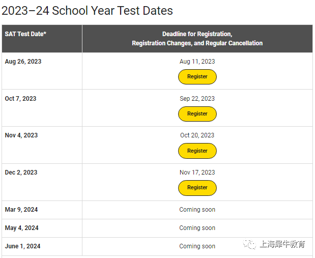
Task: Click Coming soon text for May 4, 2024
Action: click(197, 228)
